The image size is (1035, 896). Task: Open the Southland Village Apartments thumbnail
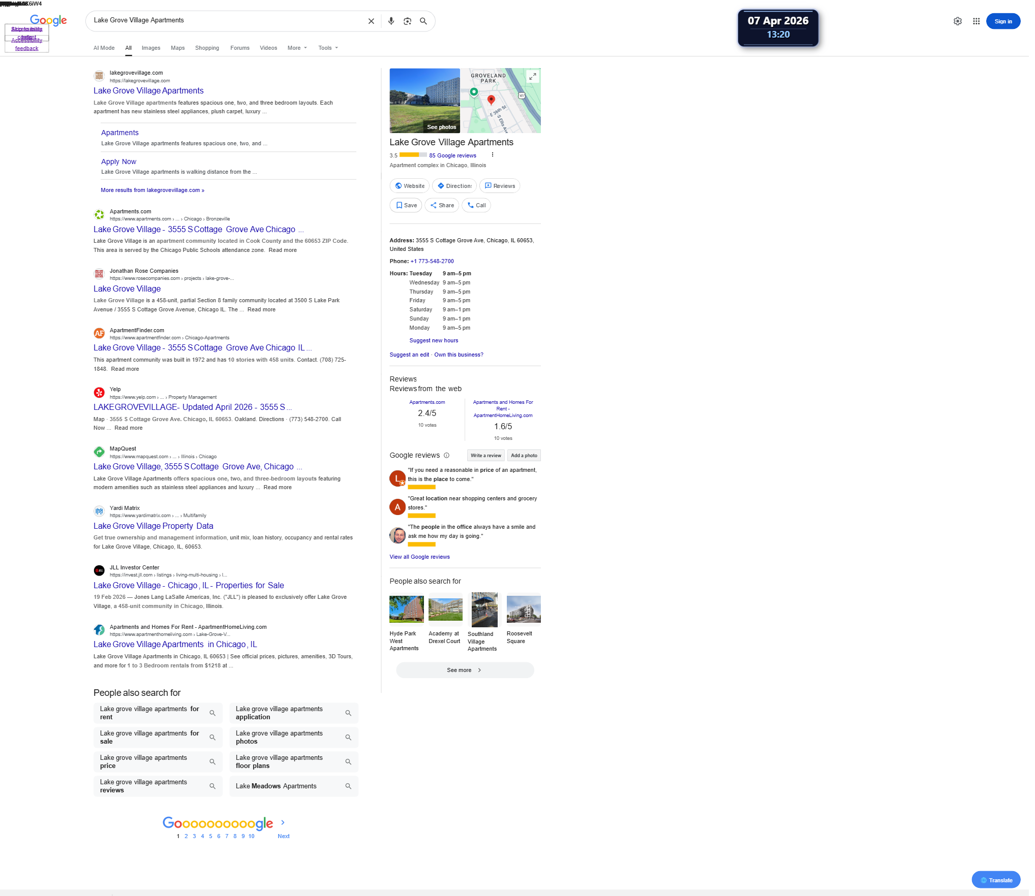coord(484,610)
